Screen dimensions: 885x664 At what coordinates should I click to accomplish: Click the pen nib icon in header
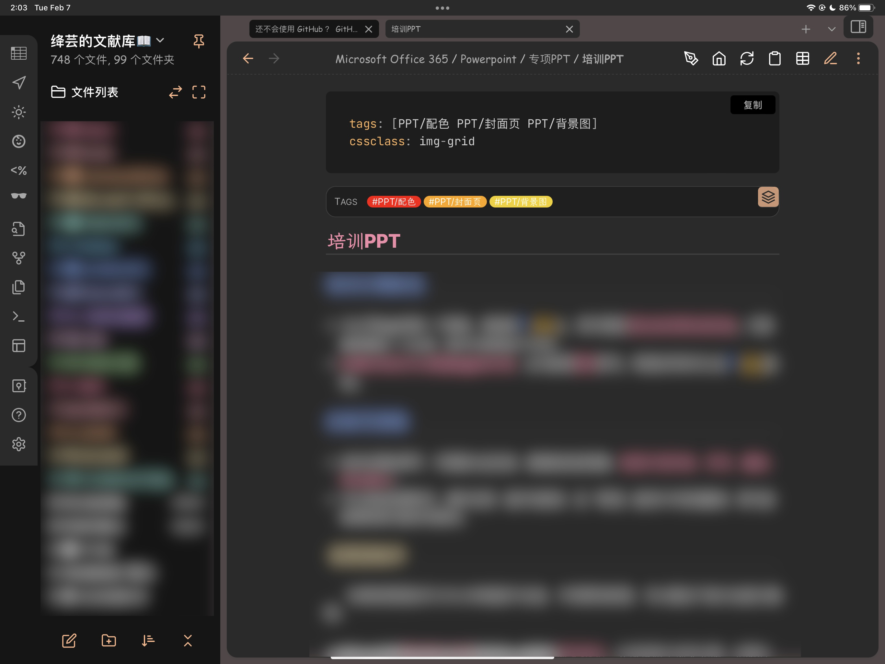tap(691, 59)
